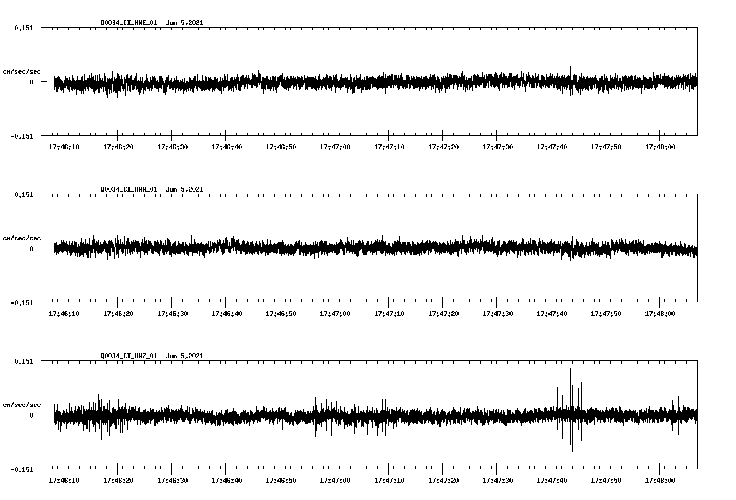Image resolution: width=736 pixels, height=500 pixels.
Task: Select the -0.151 lower limit on the HNN axis
Action: coord(22,302)
